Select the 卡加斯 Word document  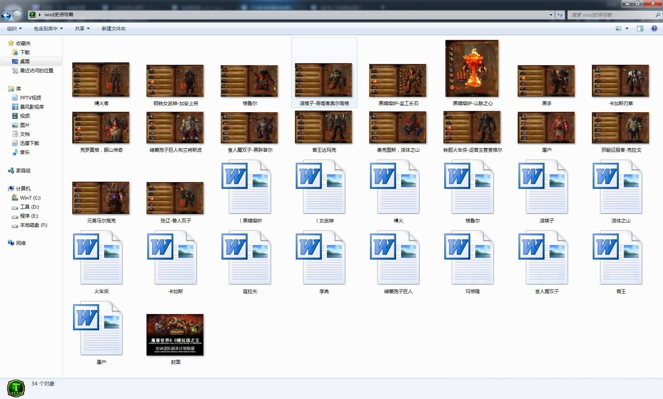coord(173,258)
